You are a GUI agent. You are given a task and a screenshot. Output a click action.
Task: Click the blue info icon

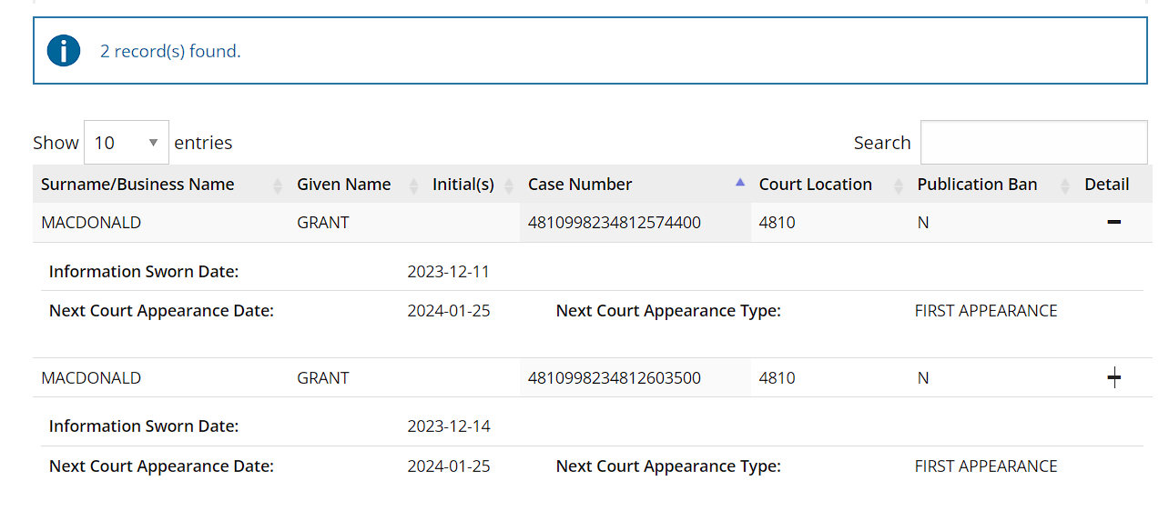[64, 50]
